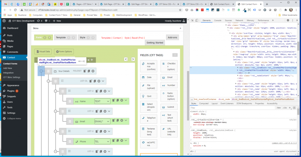The height and width of the screenshot is (157, 301).
Task: Open the DevTools settings gear
Action: point(288,20)
